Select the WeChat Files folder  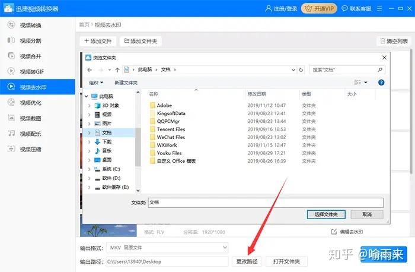click(x=171, y=137)
